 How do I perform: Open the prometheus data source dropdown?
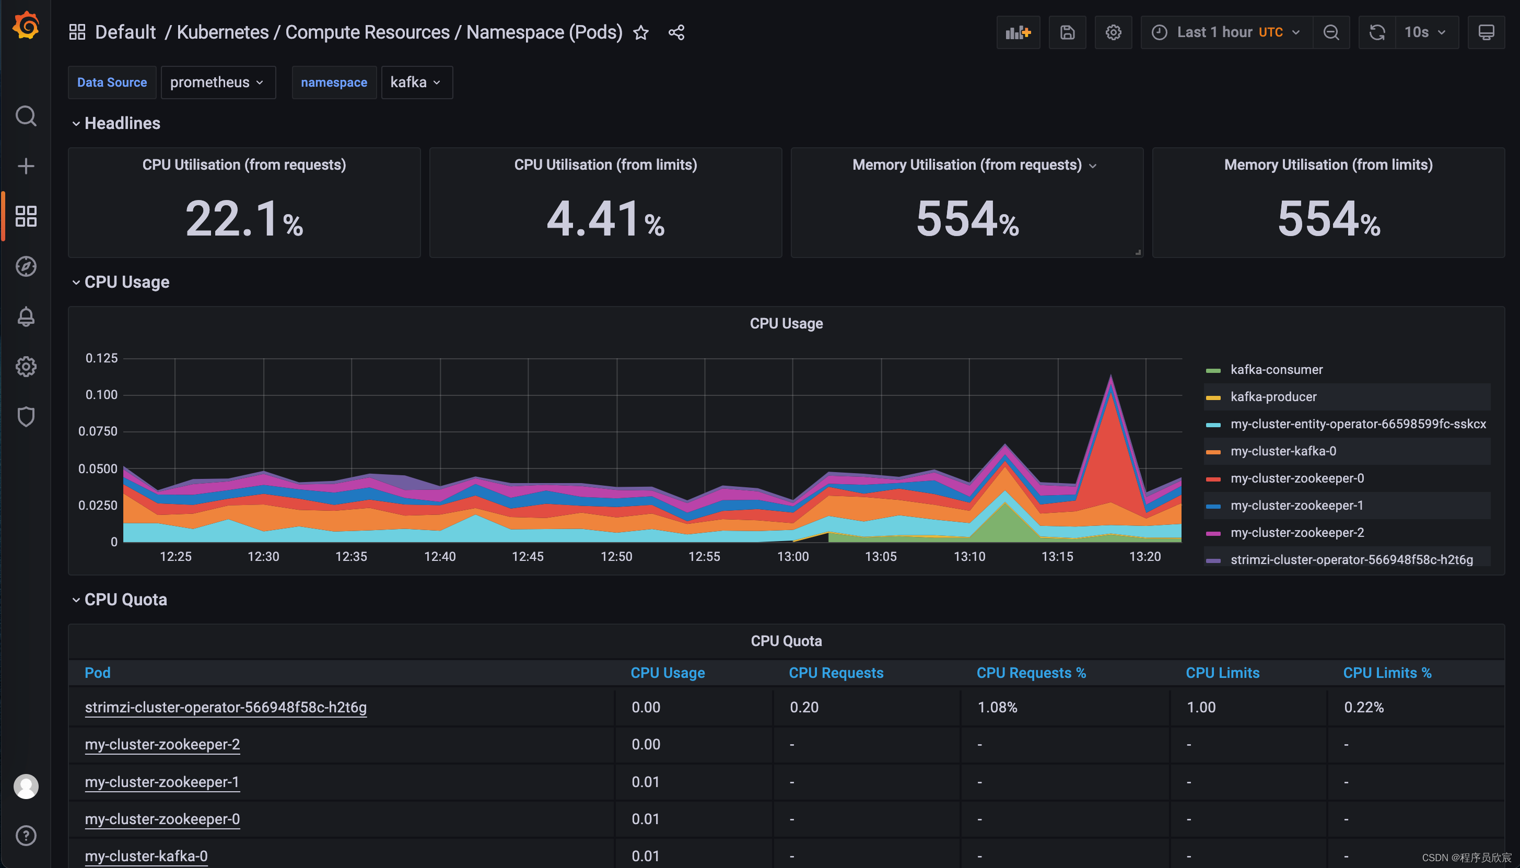coord(218,83)
